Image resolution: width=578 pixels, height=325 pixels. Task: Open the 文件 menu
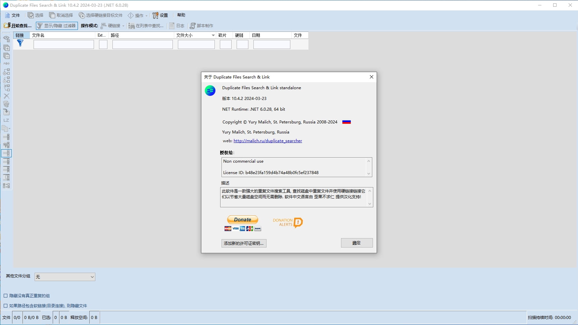[x=12, y=15]
